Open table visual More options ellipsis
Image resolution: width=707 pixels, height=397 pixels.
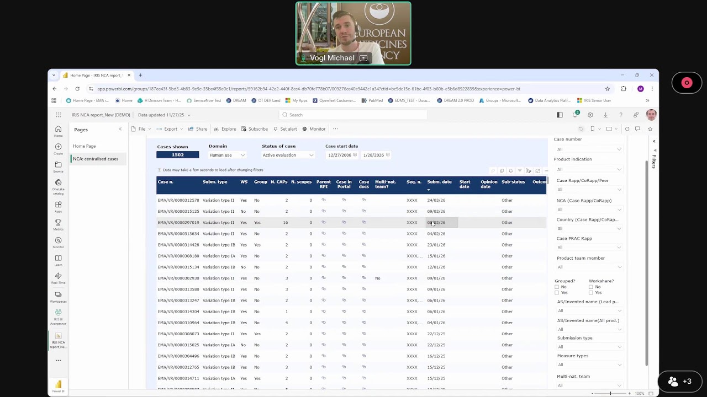[x=546, y=171]
